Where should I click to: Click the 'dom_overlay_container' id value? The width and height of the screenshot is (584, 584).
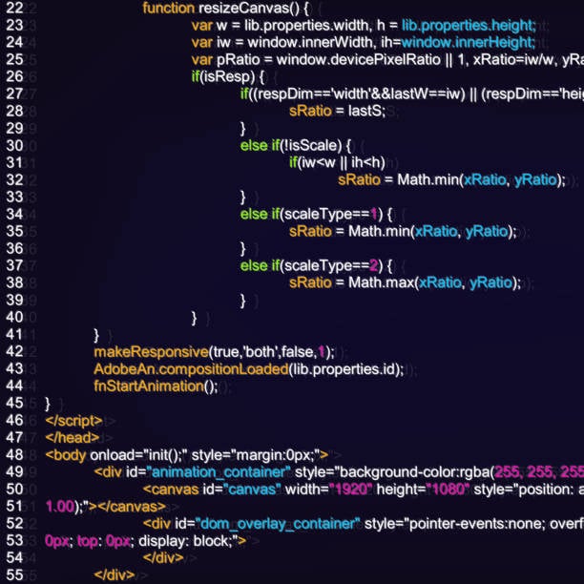278,524
